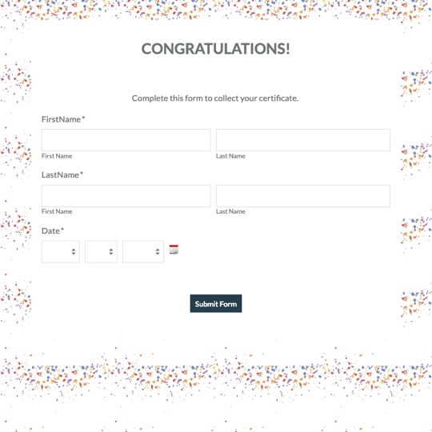Viewport: 432px width, 432px height.
Task: Click the 'Complete this form' instruction text
Action: (x=215, y=98)
